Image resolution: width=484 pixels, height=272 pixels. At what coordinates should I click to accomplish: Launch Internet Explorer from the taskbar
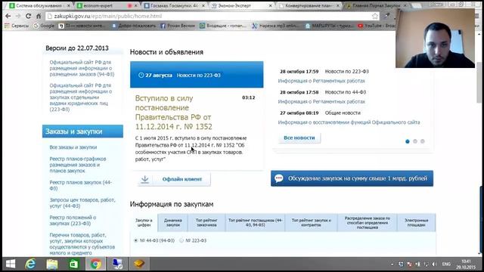pos(30,264)
